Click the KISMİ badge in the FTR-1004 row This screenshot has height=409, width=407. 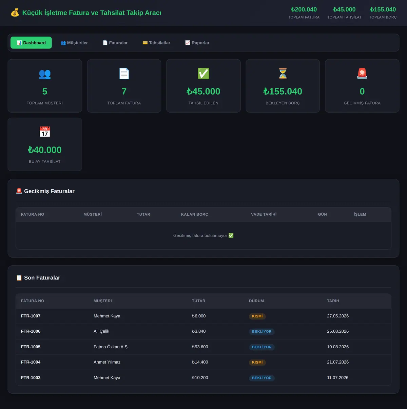click(257, 363)
